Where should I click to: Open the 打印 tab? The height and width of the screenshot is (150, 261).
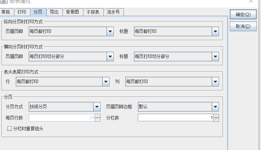(22, 12)
